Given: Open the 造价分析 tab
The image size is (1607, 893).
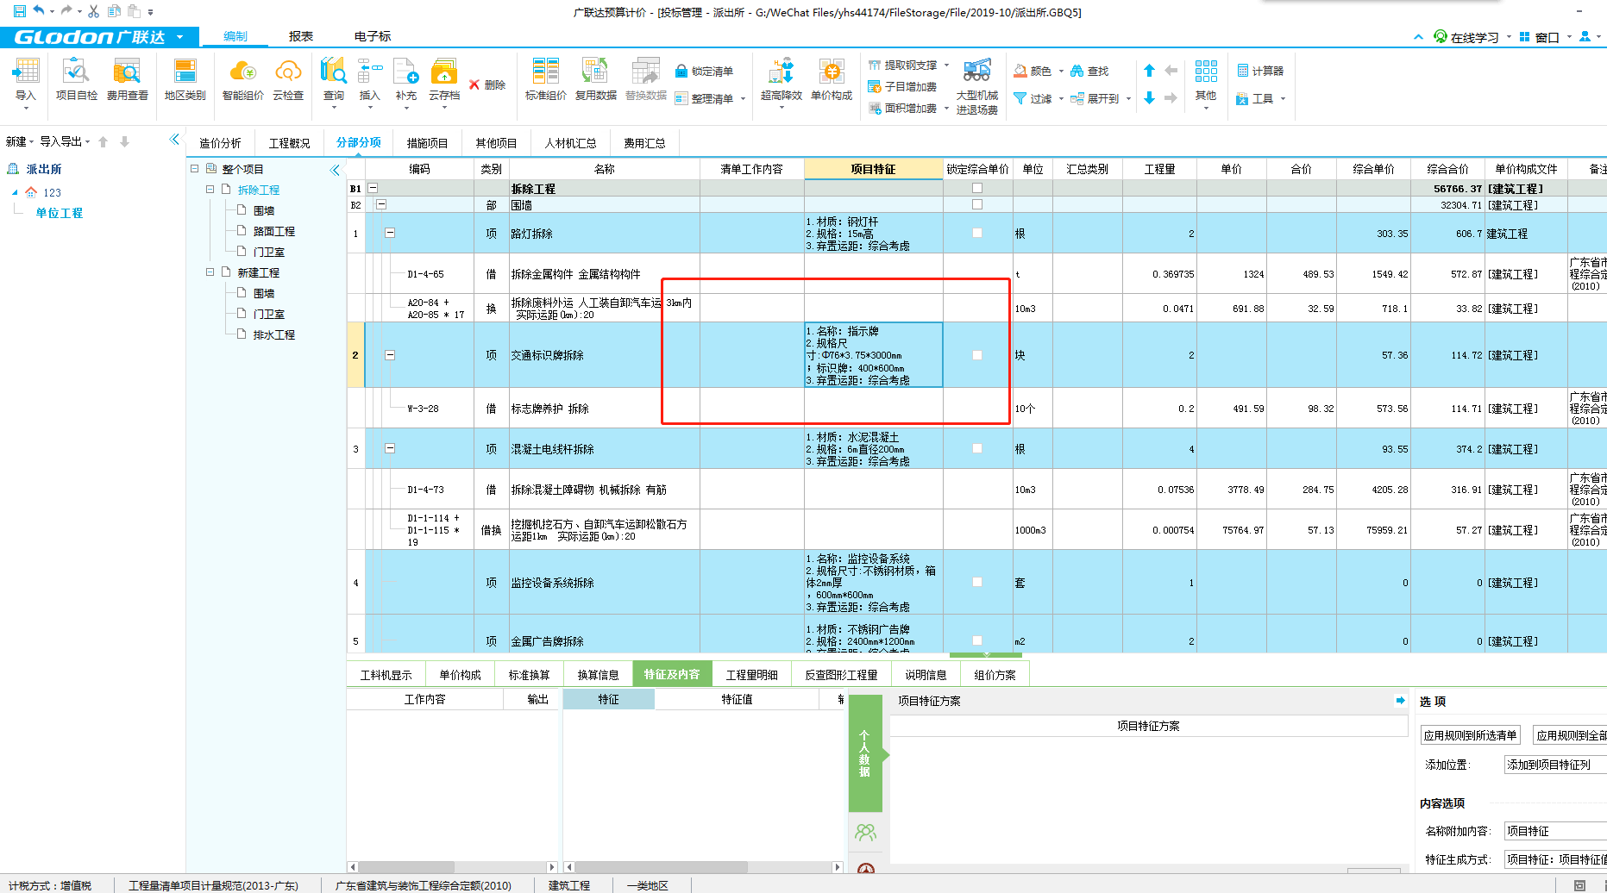Looking at the screenshot, I should (x=220, y=143).
